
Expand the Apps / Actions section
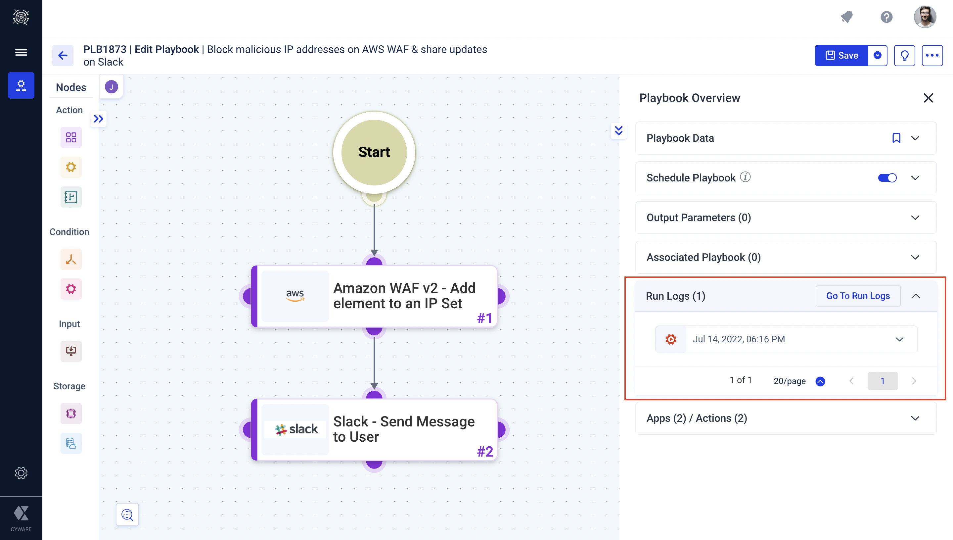[915, 418]
